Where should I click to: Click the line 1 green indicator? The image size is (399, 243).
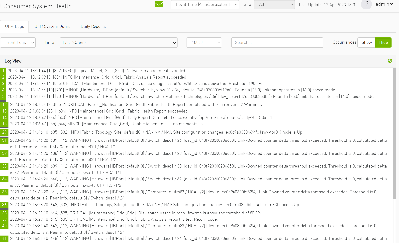coord(3,70)
